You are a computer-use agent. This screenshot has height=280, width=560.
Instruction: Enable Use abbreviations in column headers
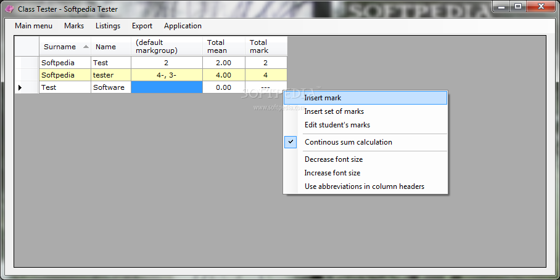pyautogui.click(x=365, y=186)
